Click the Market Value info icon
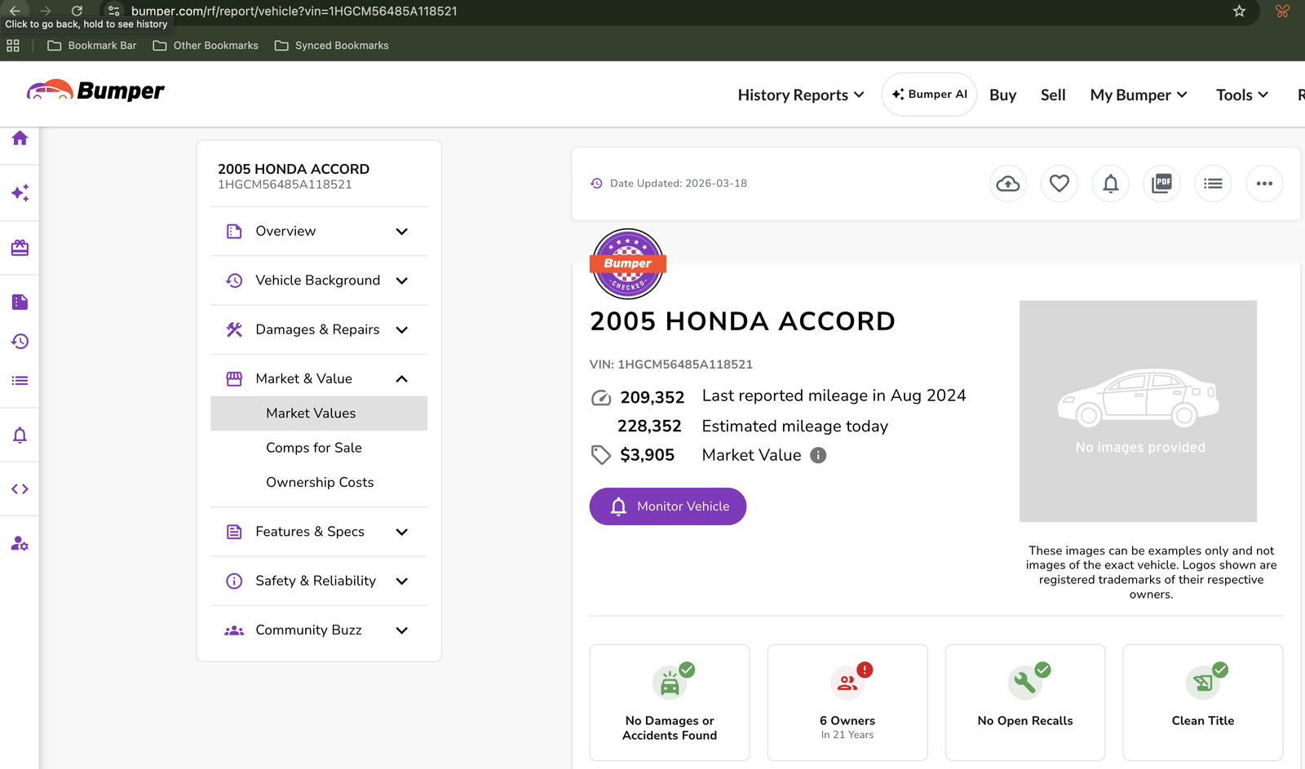 pos(818,455)
